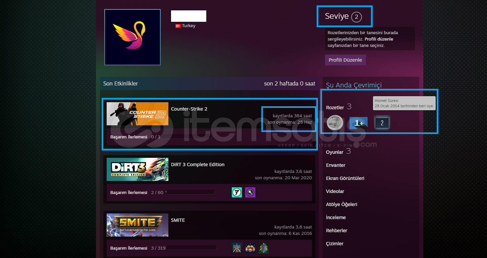Image resolution: width=487 pixels, height=258 pixels.
Task: Click 'son oynanma: 6 Kas 2016' text
Action: click(285, 233)
